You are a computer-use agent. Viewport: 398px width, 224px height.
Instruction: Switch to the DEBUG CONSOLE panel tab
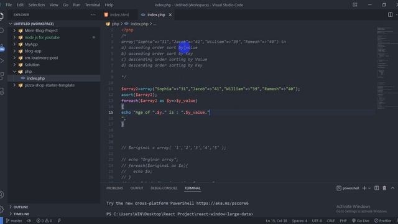(164, 188)
